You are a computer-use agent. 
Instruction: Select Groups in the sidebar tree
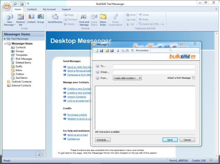(x=20, y=51)
